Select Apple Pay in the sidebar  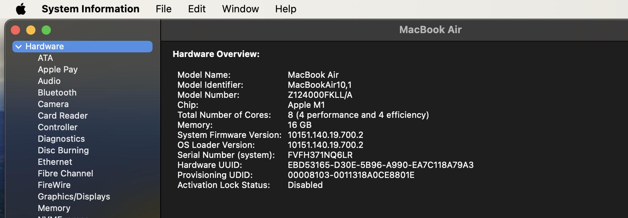pyautogui.click(x=58, y=70)
